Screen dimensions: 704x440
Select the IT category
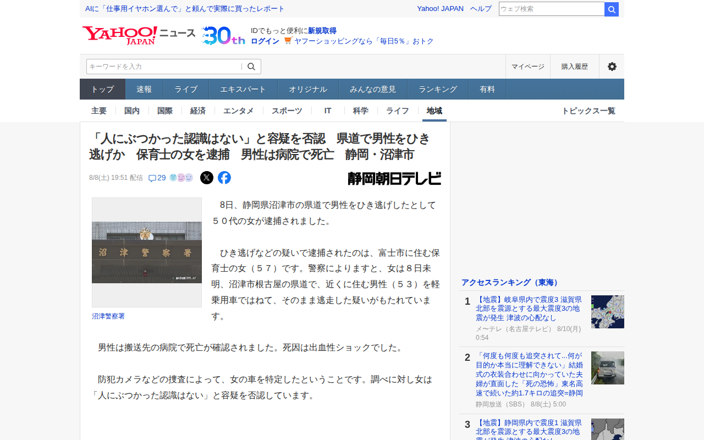point(328,111)
